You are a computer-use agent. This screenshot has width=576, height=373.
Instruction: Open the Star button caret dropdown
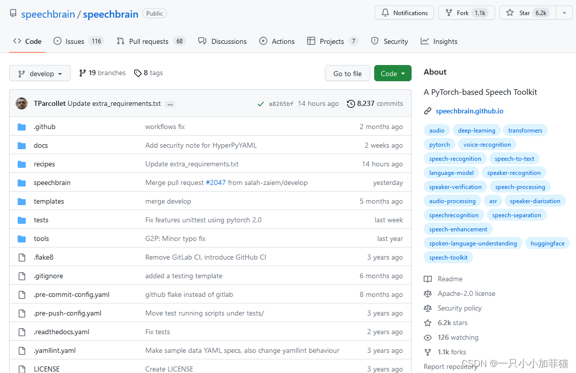pyautogui.click(x=564, y=13)
